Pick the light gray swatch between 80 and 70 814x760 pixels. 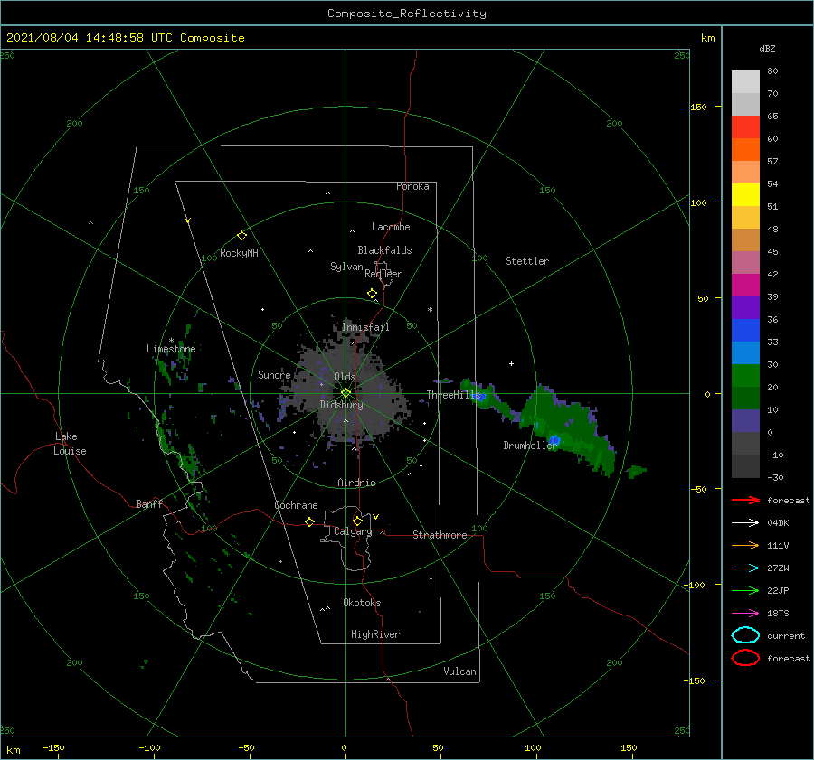[x=745, y=82]
